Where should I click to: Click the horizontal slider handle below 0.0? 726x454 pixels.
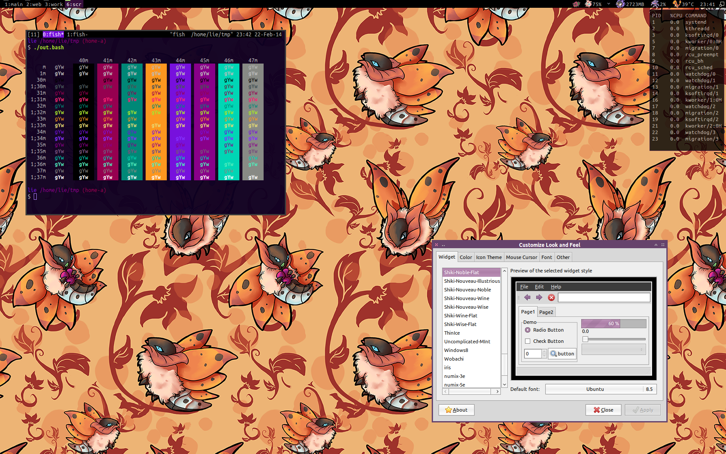click(x=585, y=339)
